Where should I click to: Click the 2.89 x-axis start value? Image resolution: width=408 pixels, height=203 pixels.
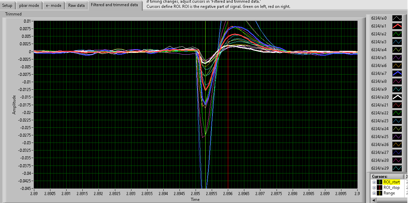tap(34, 194)
